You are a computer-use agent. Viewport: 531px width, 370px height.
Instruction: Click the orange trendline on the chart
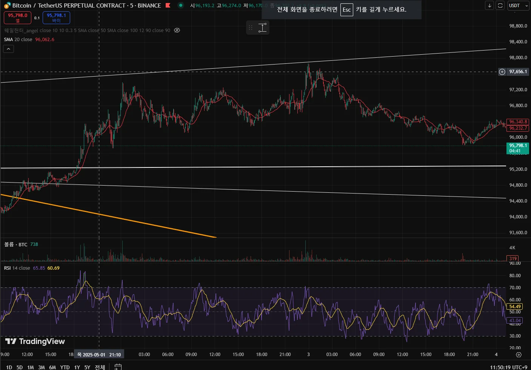113,217
